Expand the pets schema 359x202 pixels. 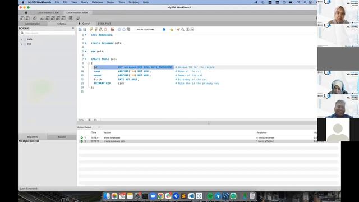22,39
